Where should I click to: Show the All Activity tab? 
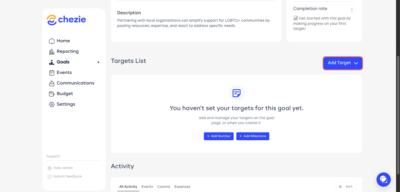(x=128, y=187)
